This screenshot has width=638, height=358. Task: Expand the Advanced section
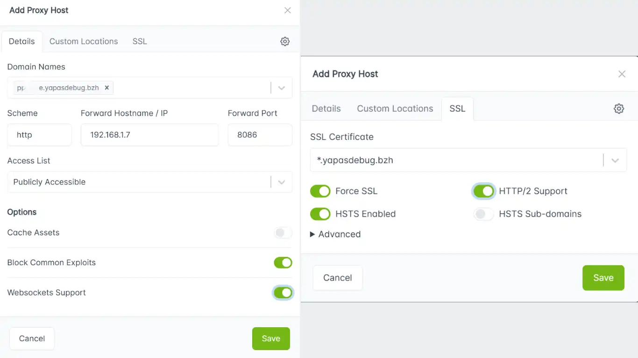pos(335,234)
